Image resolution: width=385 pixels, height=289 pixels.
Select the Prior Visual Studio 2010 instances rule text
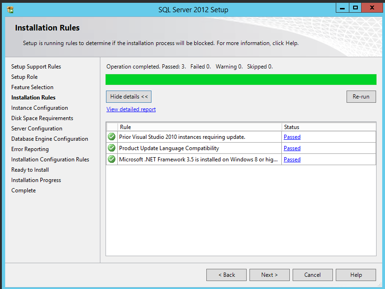click(x=182, y=137)
